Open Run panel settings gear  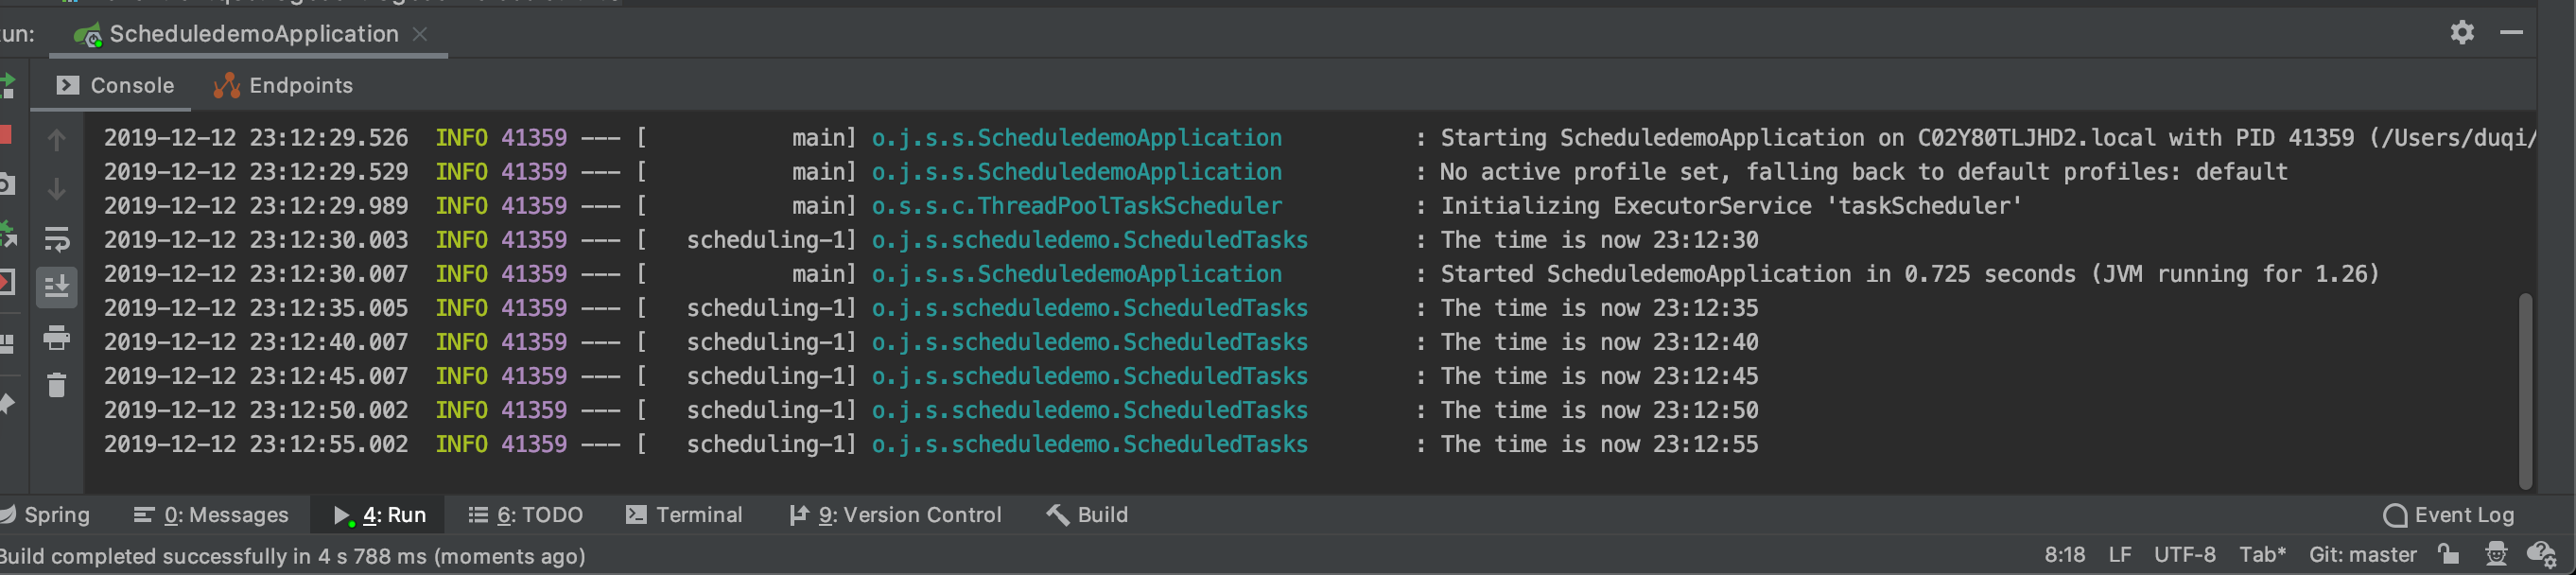click(2462, 33)
